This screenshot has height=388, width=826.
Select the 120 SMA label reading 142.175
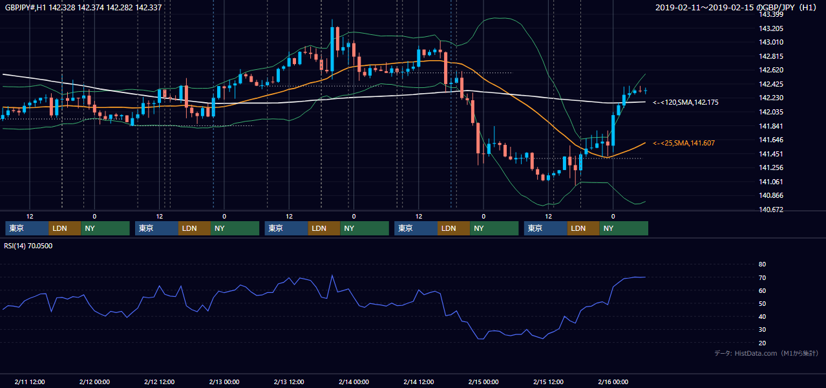[x=686, y=102]
